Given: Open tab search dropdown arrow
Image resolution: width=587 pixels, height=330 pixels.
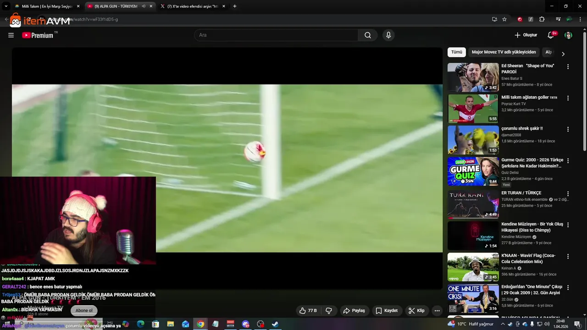Looking at the screenshot, I should click(6, 6).
